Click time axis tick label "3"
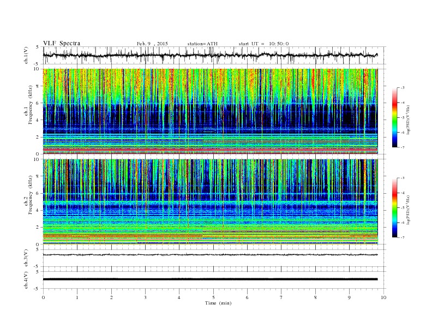 145,297
